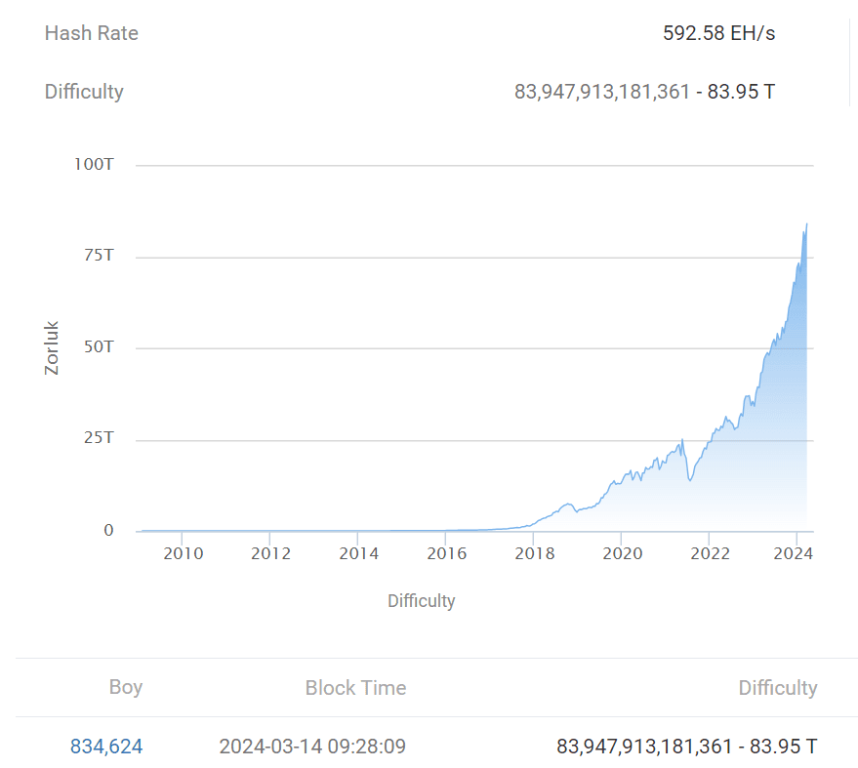The image size is (858, 768).
Task: Click the 2018 x-axis label
Action: (x=534, y=554)
